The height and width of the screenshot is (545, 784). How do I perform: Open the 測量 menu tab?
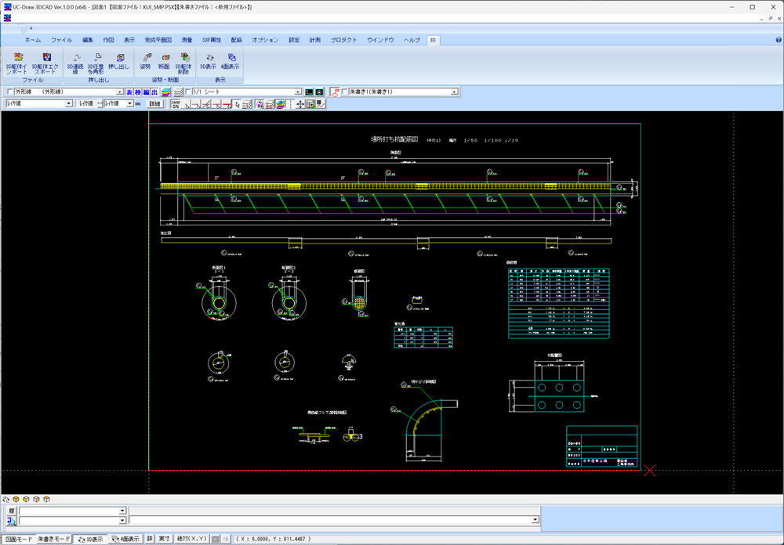point(187,40)
